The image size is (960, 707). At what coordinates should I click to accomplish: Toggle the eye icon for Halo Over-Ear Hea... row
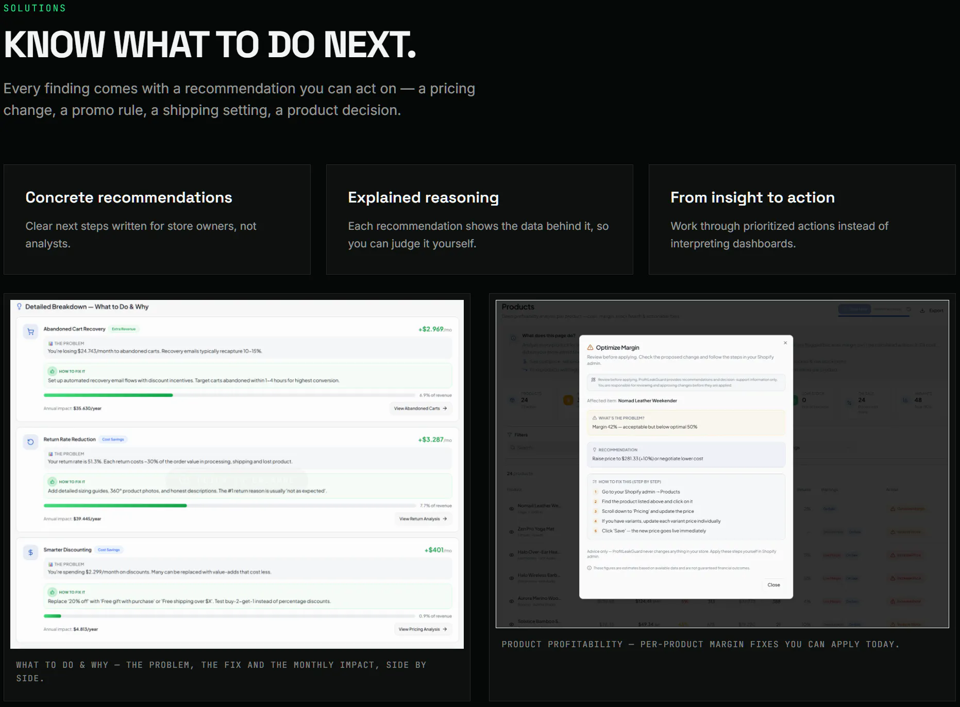click(511, 555)
